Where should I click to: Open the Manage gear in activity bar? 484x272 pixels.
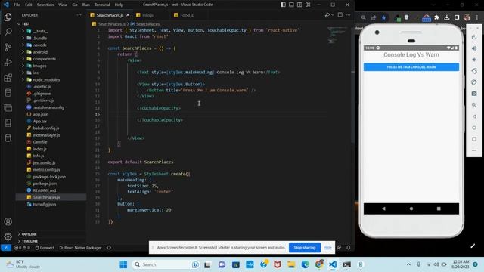pyautogui.click(x=8, y=236)
